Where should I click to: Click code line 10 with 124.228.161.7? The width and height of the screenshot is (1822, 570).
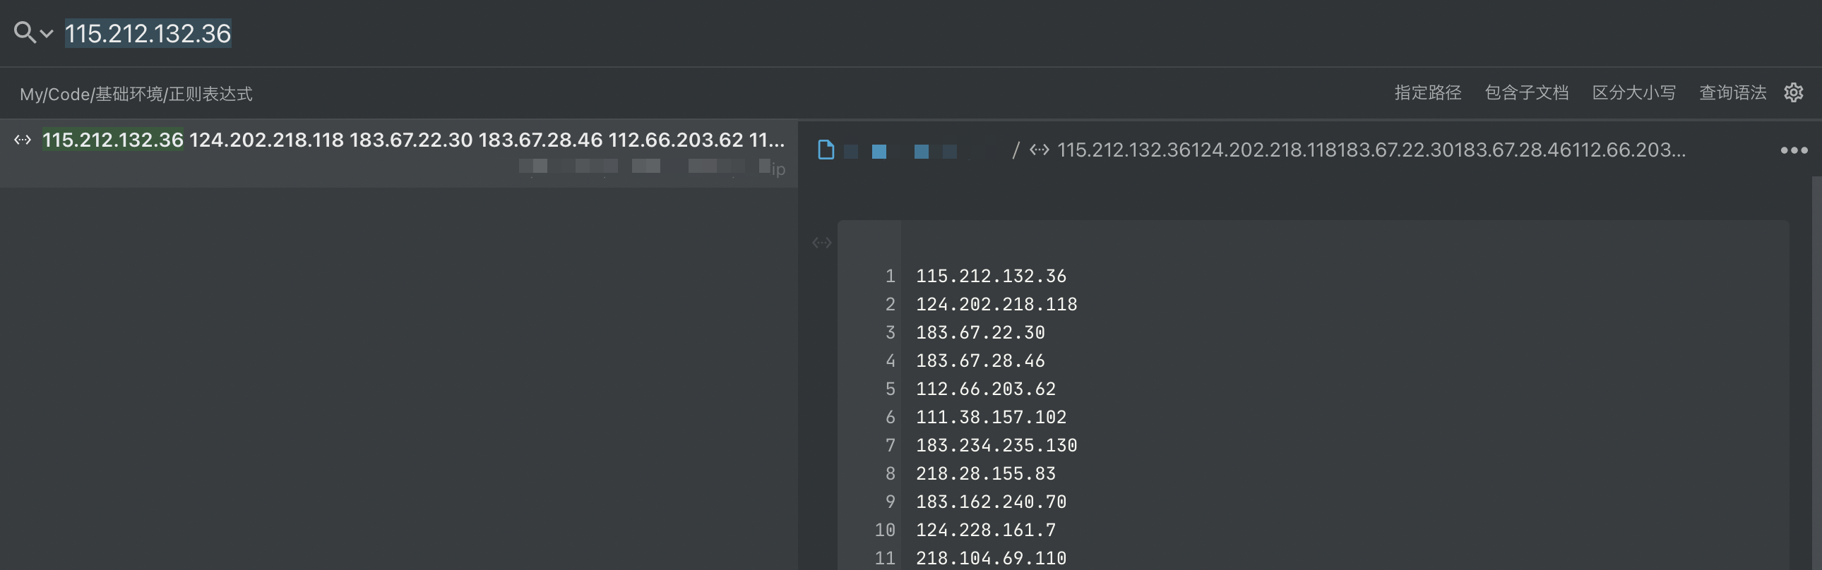tap(986, 530)
